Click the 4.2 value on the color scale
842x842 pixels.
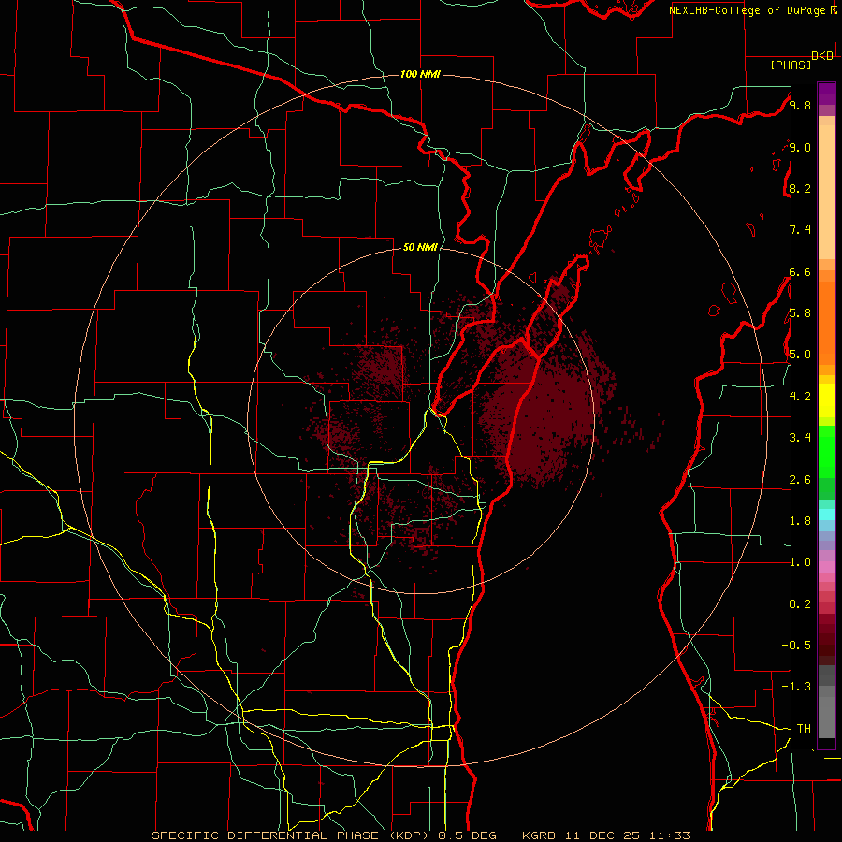800,397
